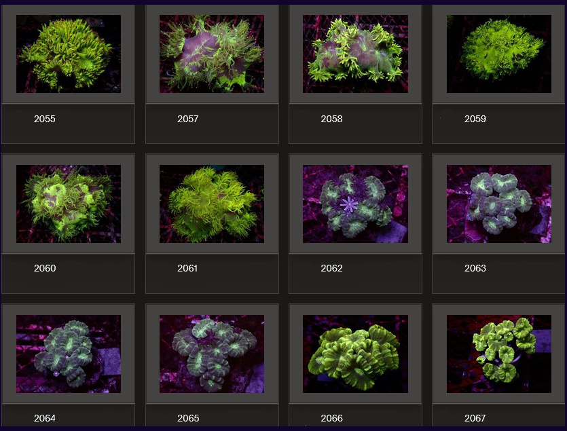Open coral thumbnail 2064

(x=69, y=354)
